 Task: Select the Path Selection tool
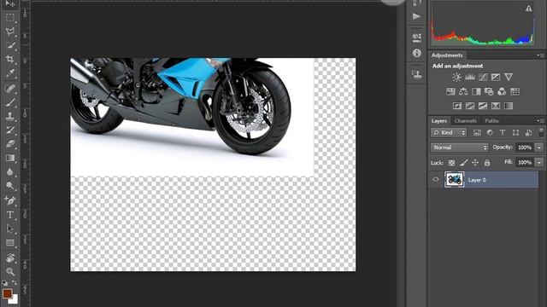10,229
